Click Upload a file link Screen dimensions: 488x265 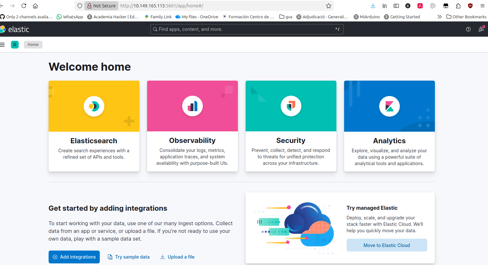[177, 257]
